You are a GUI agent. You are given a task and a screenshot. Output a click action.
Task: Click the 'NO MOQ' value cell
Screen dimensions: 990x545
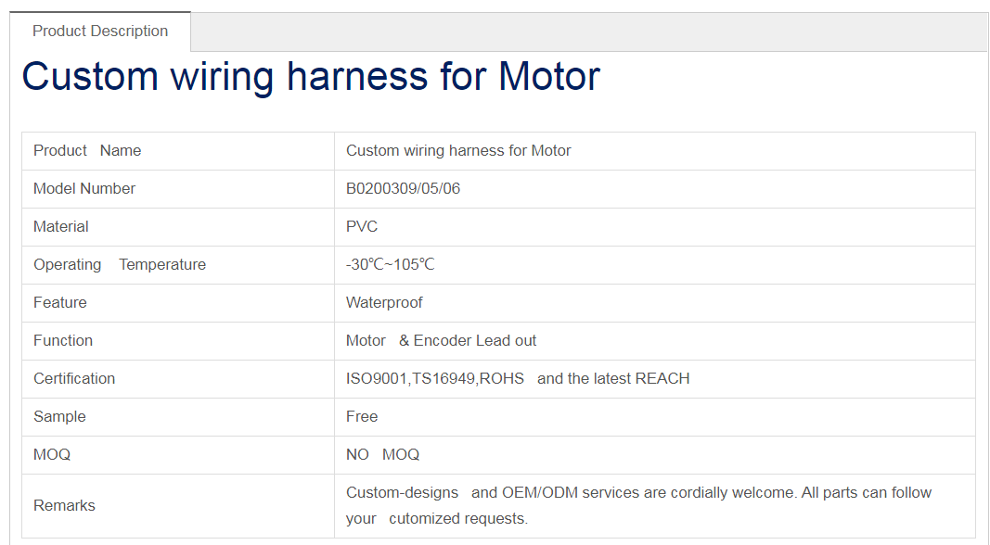pos(382,455)
